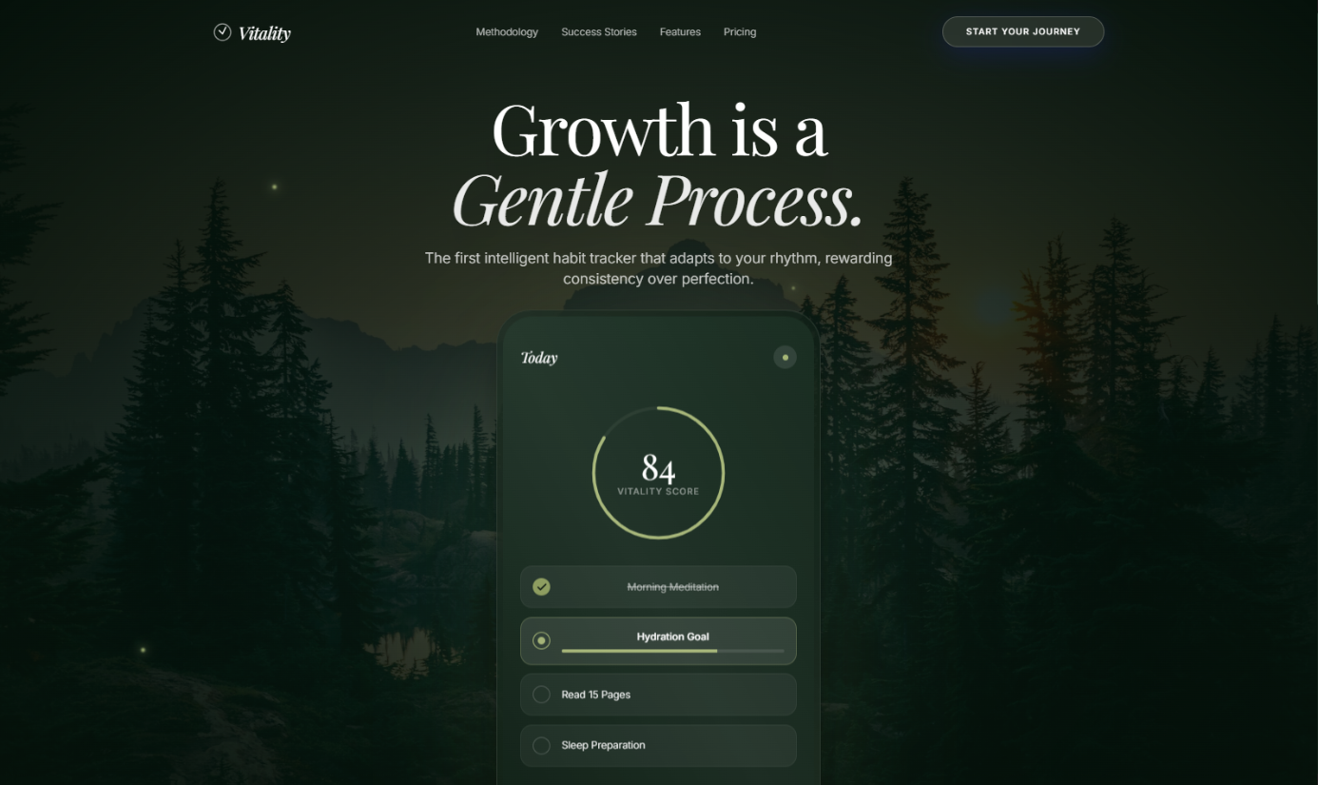The image size is (1318, 785).
Task: Click the Vitality checkmark logo icon
Action: pyautogui.click(x=223, y=32)
